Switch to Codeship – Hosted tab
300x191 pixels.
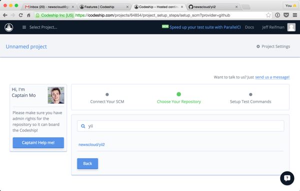click(x=158, y=6)
